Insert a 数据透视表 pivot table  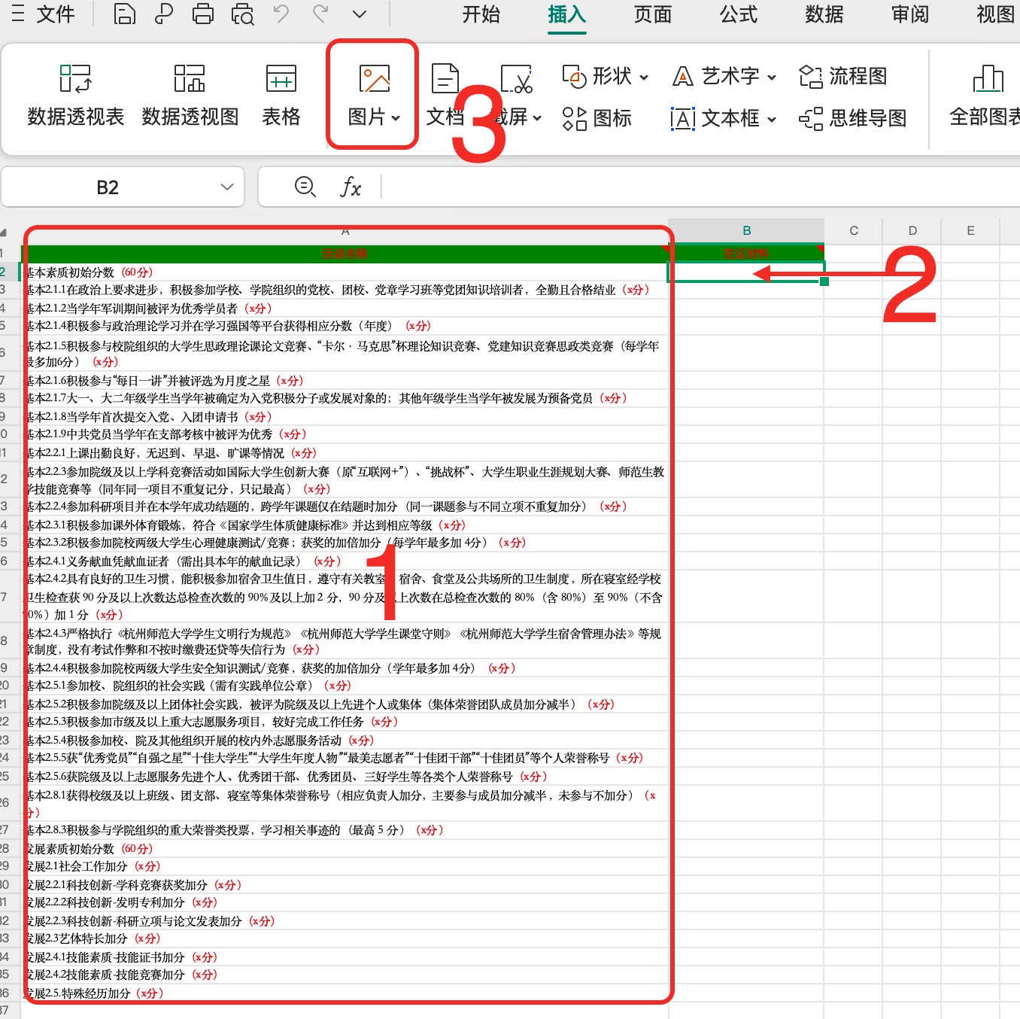(x=75, y=96)
